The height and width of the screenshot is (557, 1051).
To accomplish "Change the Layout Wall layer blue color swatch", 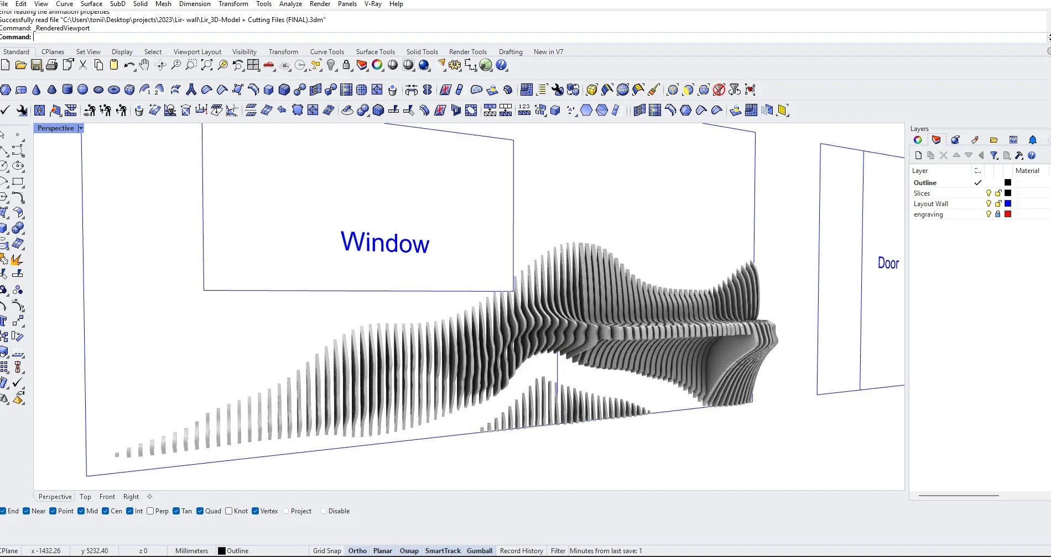I will click(x=1008, y=204).
